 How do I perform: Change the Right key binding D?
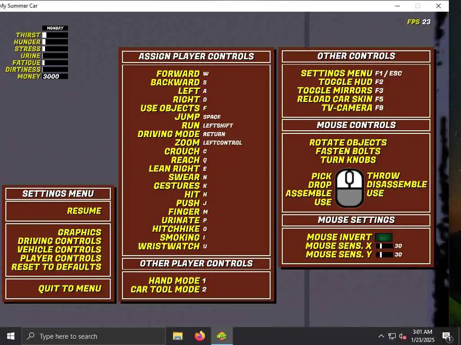point(205,100)
